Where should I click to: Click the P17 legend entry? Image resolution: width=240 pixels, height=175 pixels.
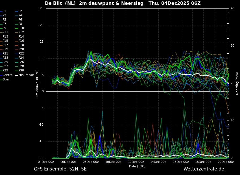click(4, 45)
